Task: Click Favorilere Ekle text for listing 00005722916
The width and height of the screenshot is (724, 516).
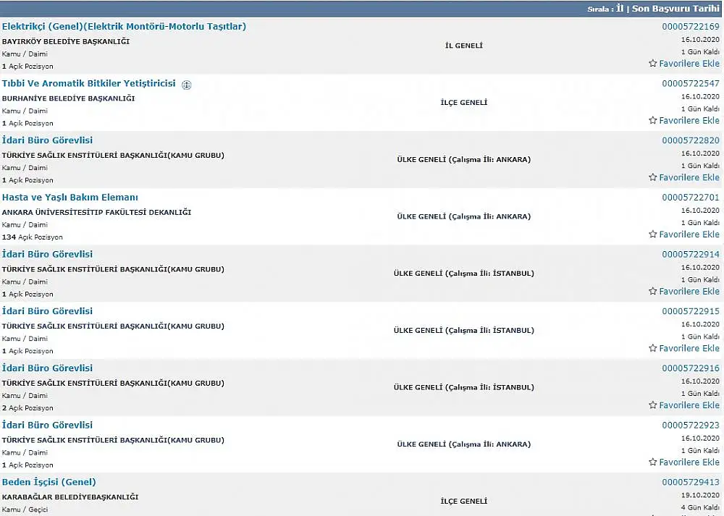Action: click(689, 405)
